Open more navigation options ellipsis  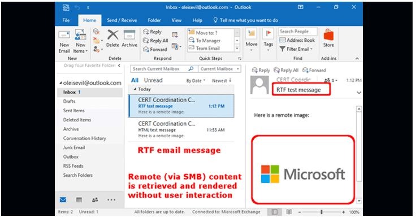coord(111,200)
